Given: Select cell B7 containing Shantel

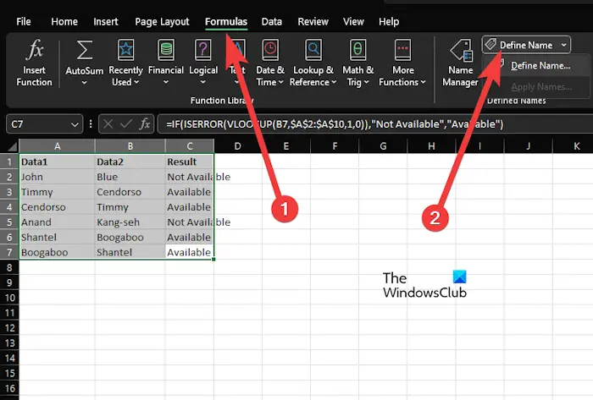Looking at the screenshot, I should [x=130, y=253].
